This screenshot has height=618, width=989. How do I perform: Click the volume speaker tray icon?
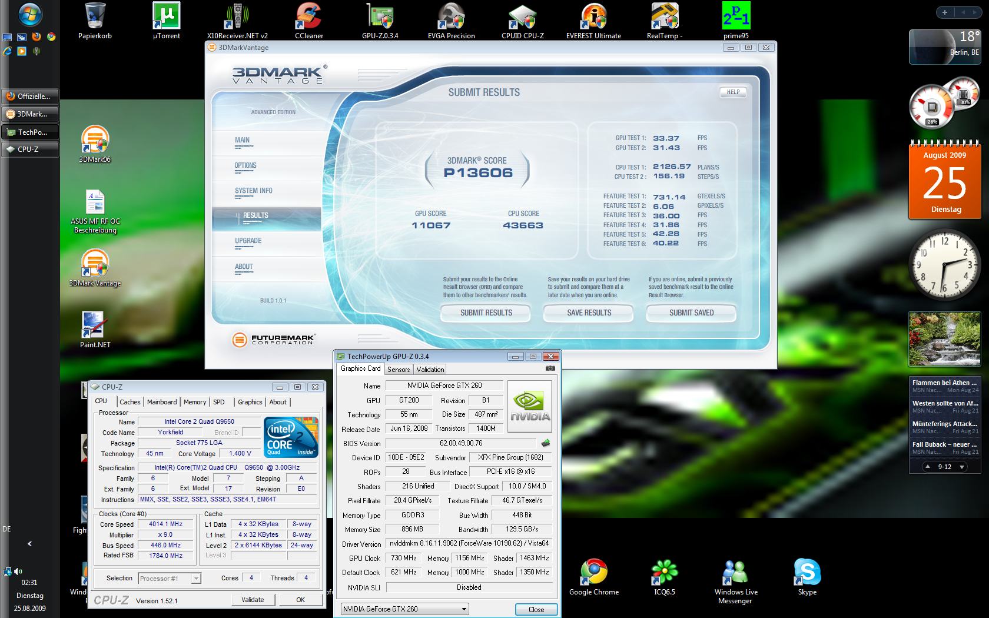tap(18, 571)
